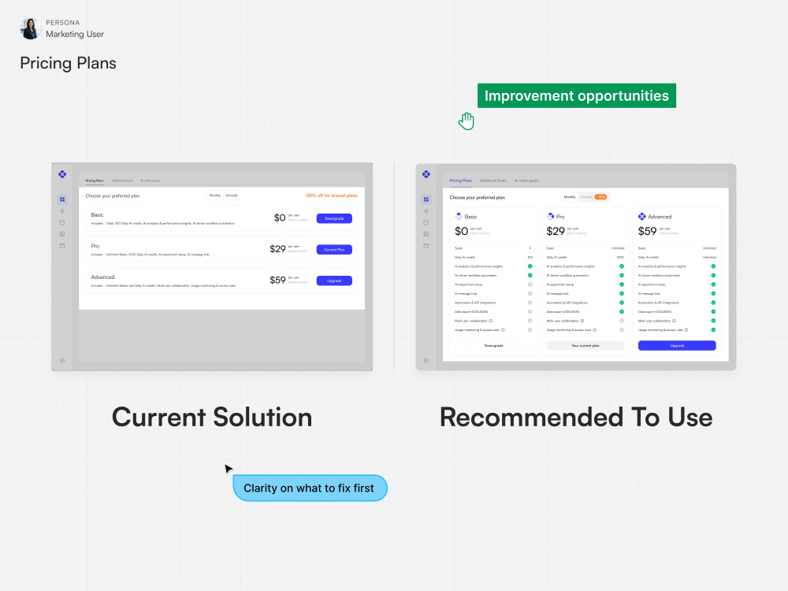Click the calendar icon in Current Solution sidebar

(62, 246)
